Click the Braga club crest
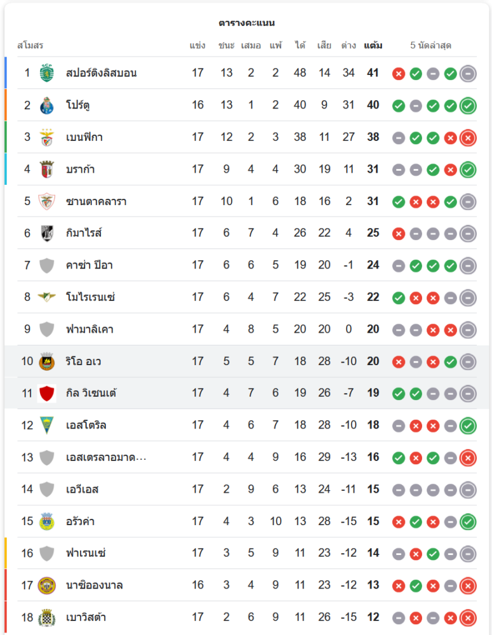This screenshot has height=635, width=492. click(x=47, y=169)
